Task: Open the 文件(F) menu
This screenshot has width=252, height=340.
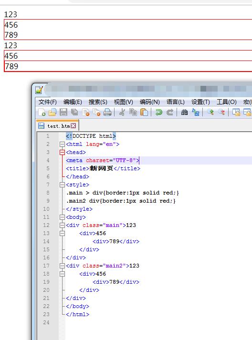Action: point(48,102)
